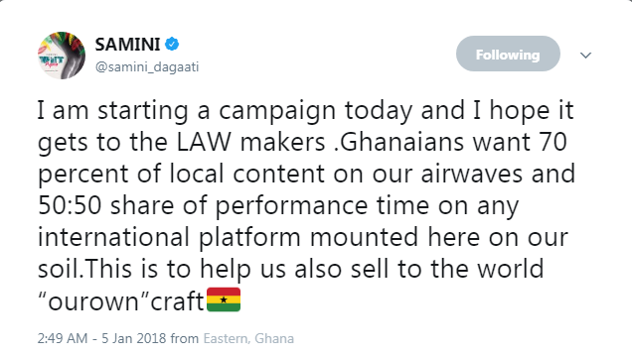Image resolution: width=632 pixels, height=357 pixels.
Task: Expand the tweet options chevron
Action: pos(585,55)
